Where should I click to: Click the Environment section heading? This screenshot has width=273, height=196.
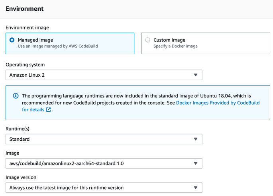(25, 8)
